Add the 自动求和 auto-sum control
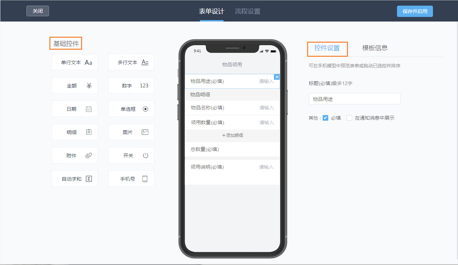The width and height of the screenshot is (458, 265). pos(74,179)
